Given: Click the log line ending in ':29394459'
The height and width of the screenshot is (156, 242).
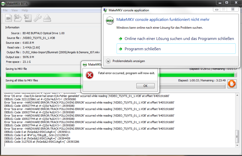Looking at the screenshot, I should (x=37, y=138).
